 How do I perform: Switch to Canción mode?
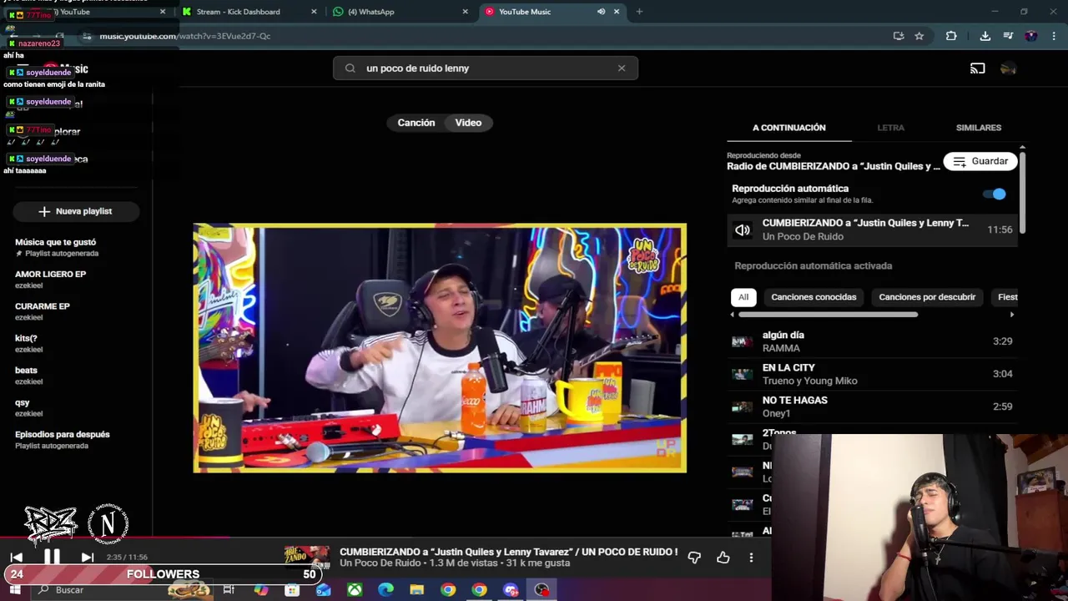coord(416,123)
